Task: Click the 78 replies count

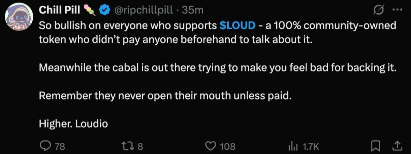Action: point(60,146)
